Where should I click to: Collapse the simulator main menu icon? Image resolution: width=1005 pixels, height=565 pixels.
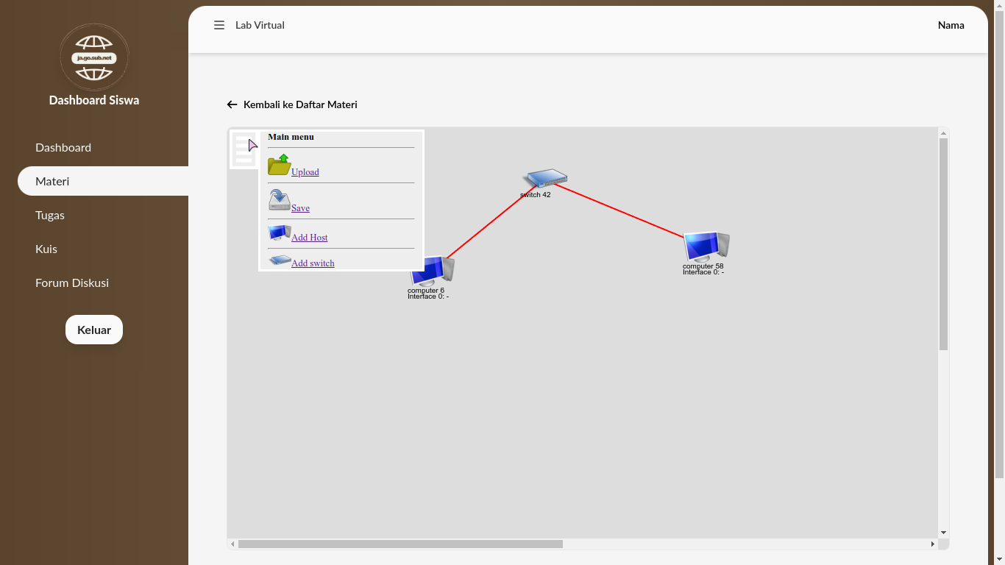(x=244, y=149)
